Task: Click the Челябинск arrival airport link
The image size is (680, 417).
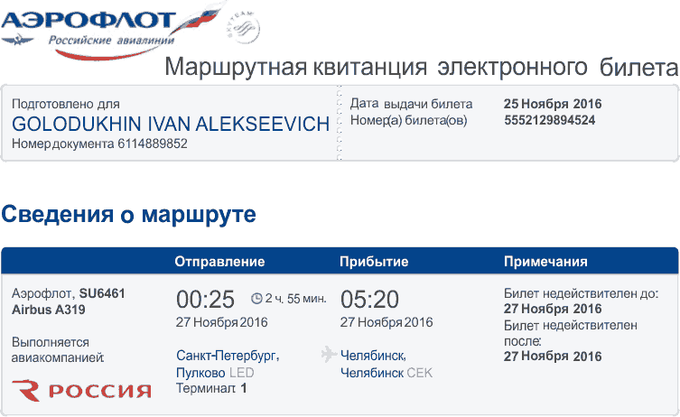Action: [373, 356]
